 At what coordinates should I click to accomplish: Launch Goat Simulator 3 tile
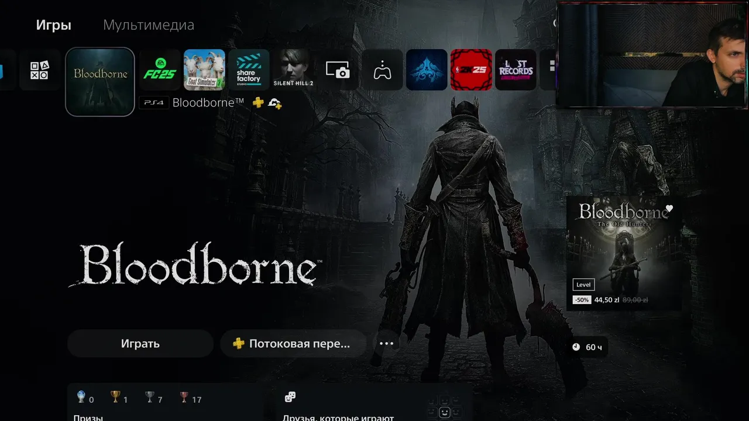tap(204, 70)
